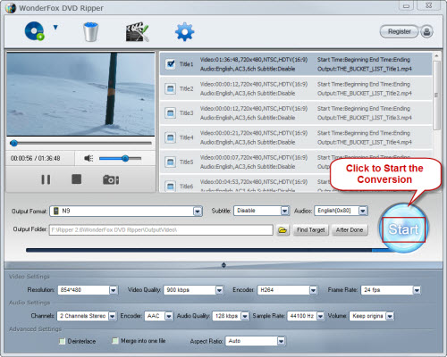The image size is (447, 357).
Task: Pause the video preview
Action: [46, 179]
